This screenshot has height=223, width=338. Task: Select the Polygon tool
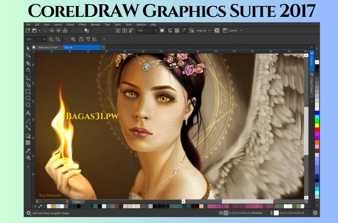(28, 105)
